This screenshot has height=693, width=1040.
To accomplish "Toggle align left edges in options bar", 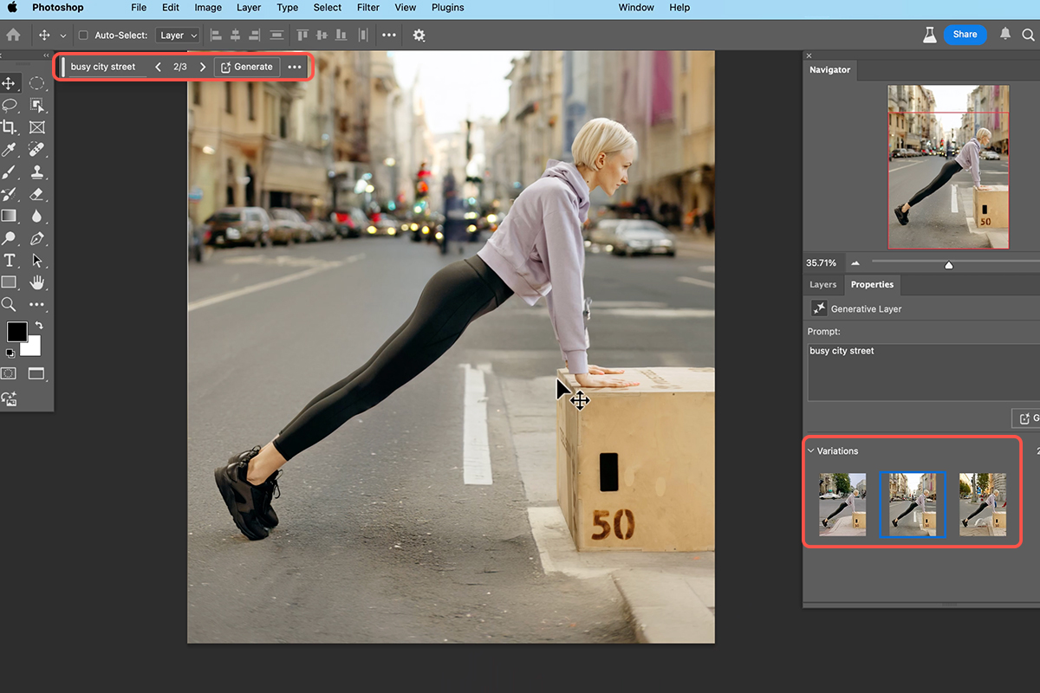I will pos(215,35).
